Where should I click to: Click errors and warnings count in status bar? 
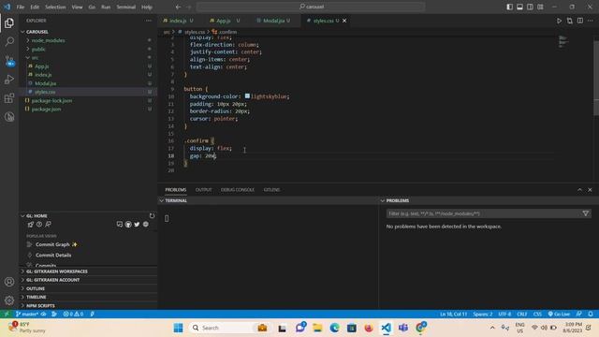coord(73,315)
